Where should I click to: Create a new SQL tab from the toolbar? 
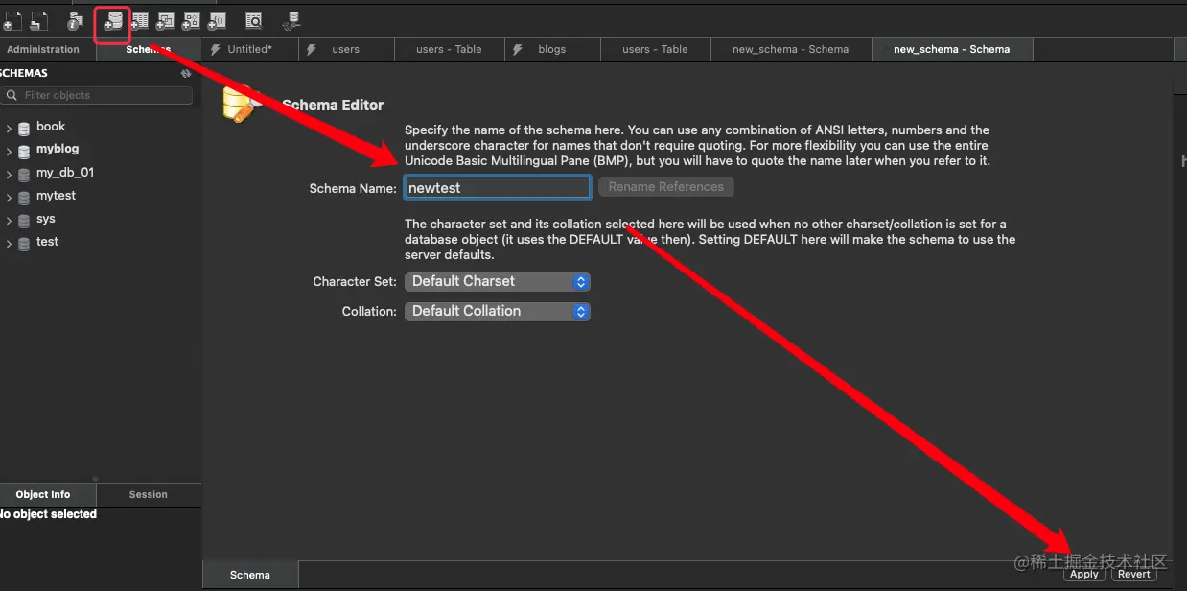point(12,20)
